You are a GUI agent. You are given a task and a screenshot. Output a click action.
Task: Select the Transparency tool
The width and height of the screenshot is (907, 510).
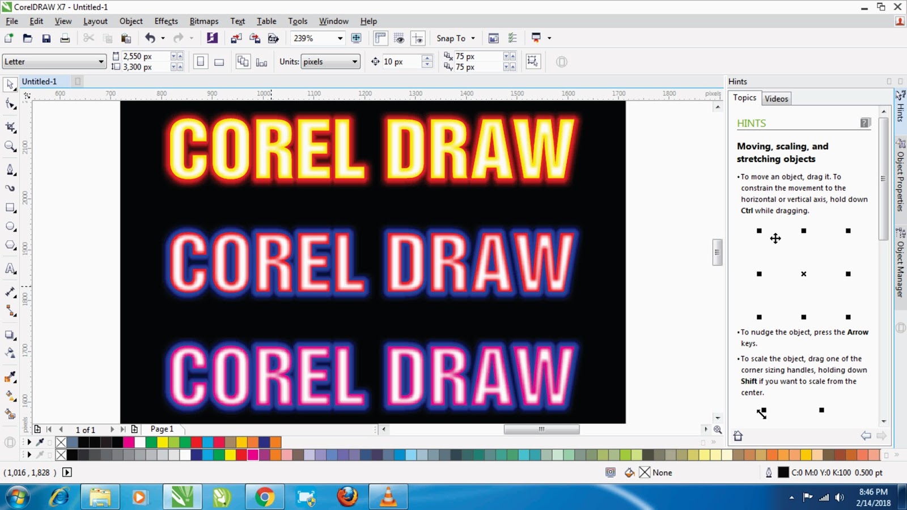coord(10,353)
